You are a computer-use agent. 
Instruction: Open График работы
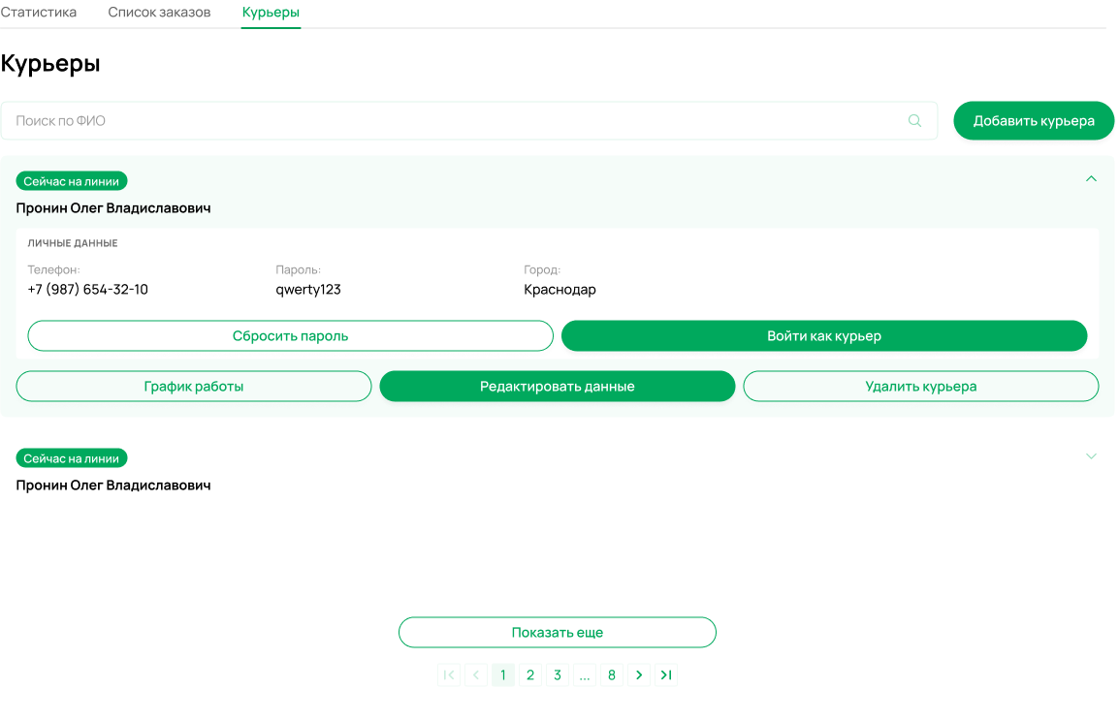(x=193, y=387)
